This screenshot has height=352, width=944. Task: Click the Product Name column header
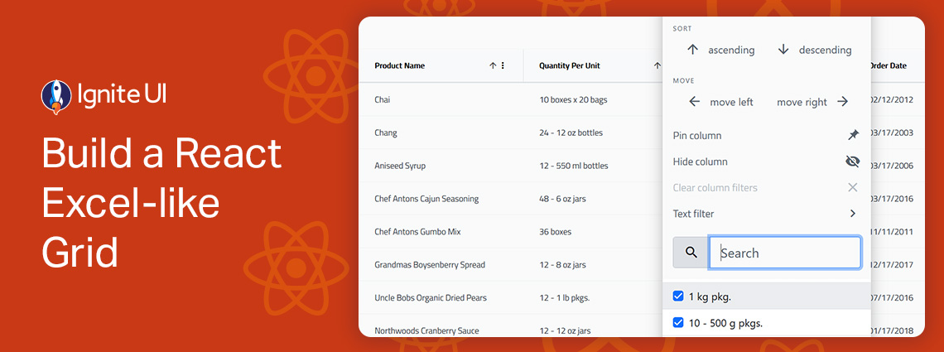pyautogui.click(x=400, y=65)
